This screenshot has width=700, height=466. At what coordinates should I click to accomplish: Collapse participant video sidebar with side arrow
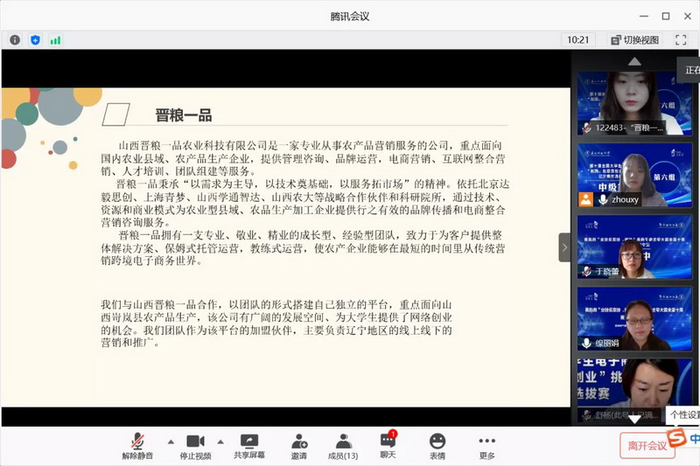click(x=564, y=247)
